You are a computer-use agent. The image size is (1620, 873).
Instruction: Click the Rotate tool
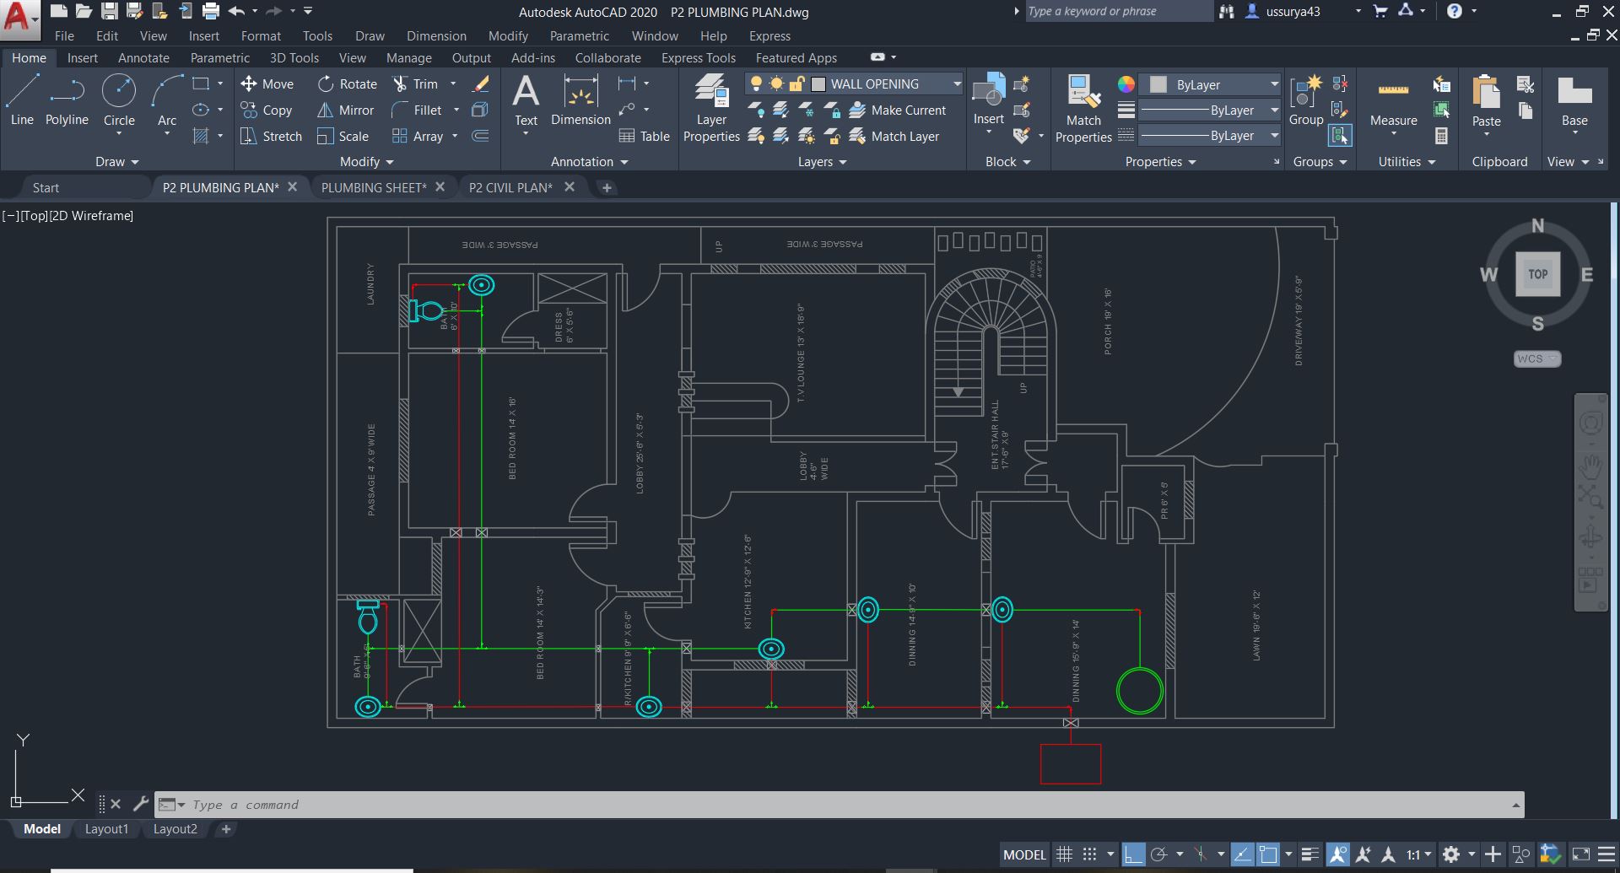[x=348, y=84]
